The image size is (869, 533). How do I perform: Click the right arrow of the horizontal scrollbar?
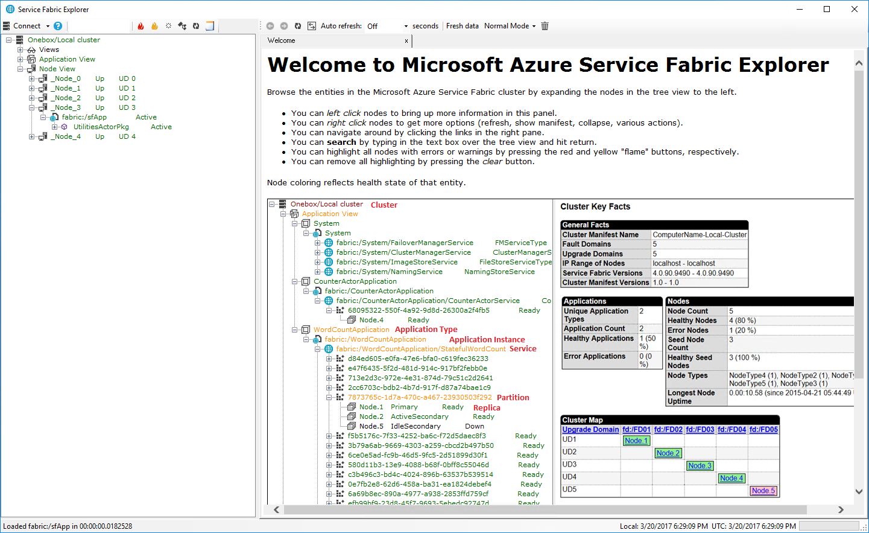tap(841, 510)
